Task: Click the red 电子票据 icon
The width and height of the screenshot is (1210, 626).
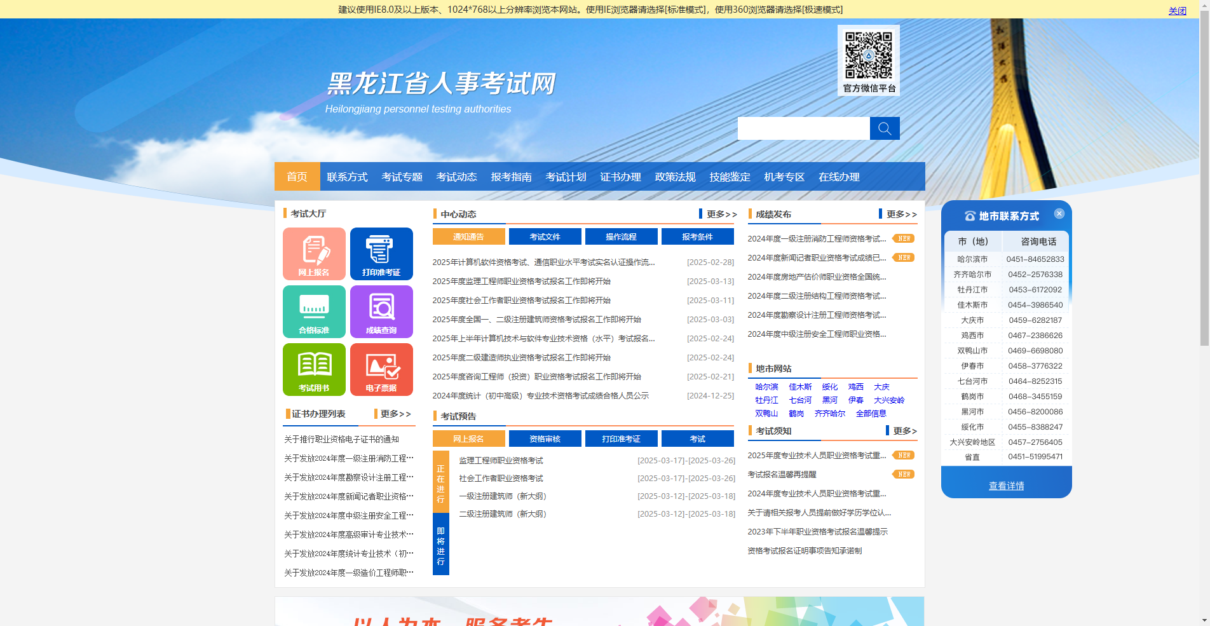Action: 381,369
